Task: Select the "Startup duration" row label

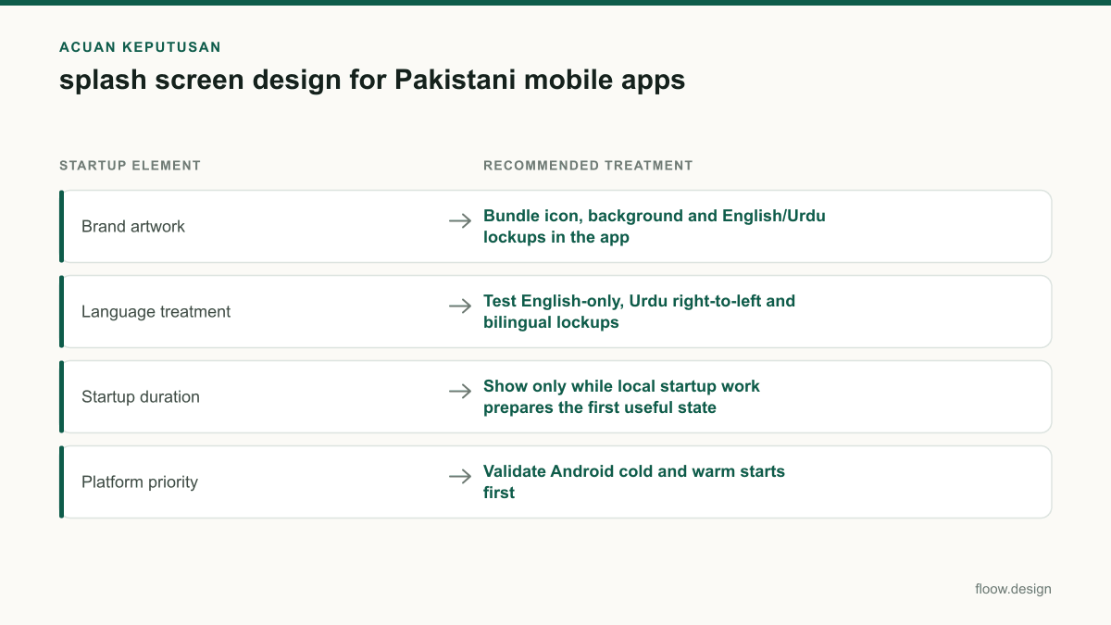Action: (141, 397)
